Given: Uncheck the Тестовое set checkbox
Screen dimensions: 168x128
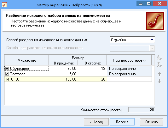Looking at the screenshot, I should [x=7, y=74].
